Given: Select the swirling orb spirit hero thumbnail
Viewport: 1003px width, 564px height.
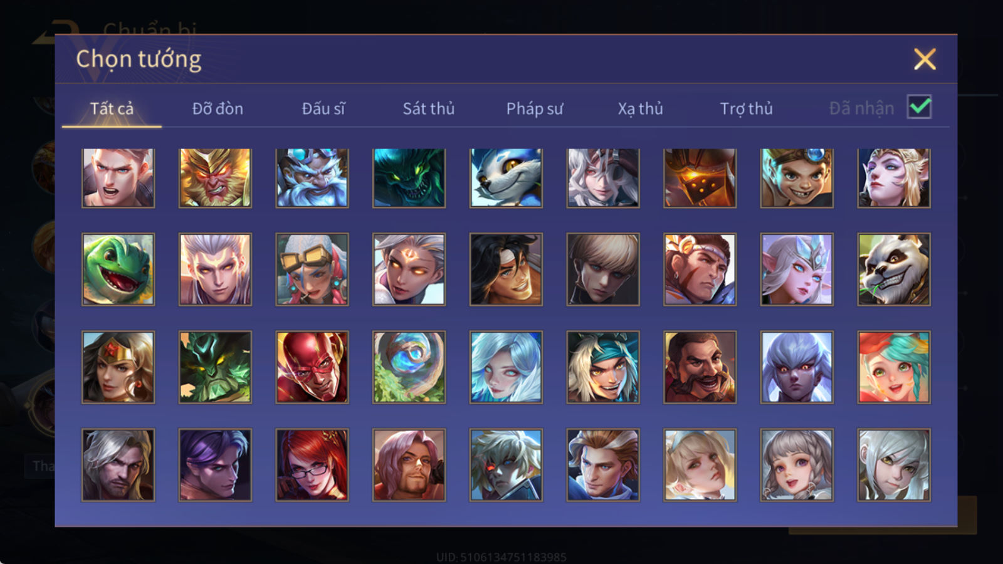Looking at the screenshot, I should tap(409, 367).
